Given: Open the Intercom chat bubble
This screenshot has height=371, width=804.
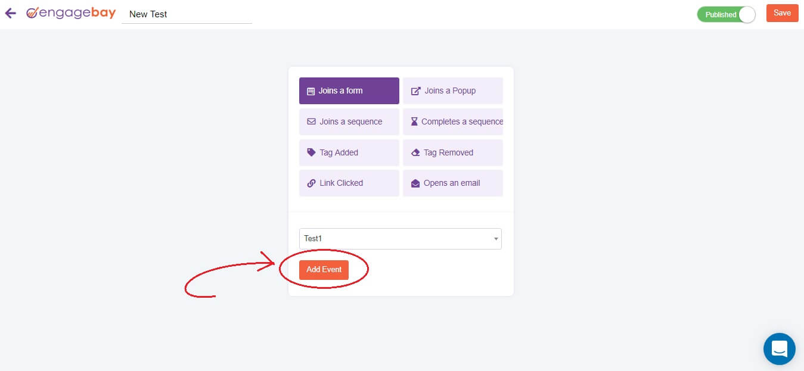Looking at the screenshot, I should 779,349.
